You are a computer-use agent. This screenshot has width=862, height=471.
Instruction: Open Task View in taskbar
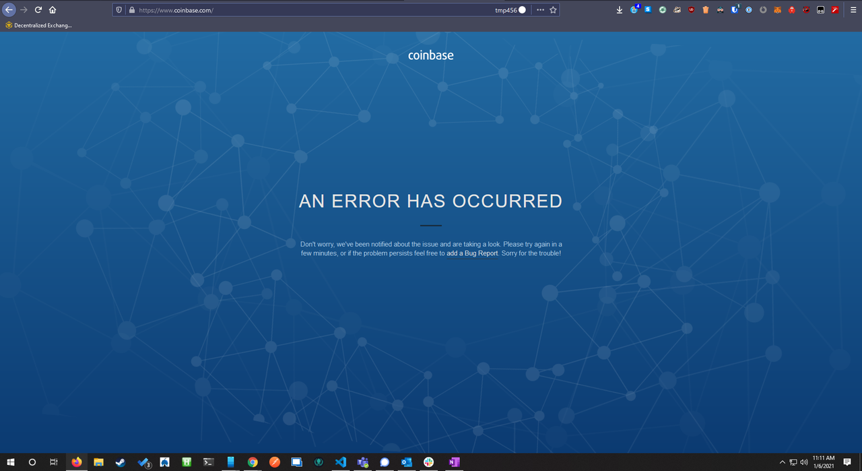point(54,462)
